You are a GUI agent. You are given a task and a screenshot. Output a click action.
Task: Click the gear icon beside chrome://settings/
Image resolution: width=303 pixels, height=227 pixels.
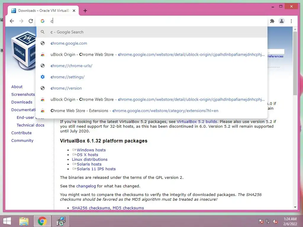[43, 77]
